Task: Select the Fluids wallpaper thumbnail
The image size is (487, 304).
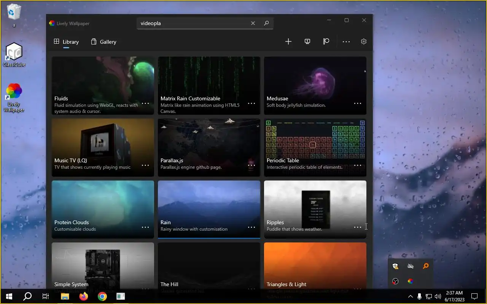Action: coord(103,85)
